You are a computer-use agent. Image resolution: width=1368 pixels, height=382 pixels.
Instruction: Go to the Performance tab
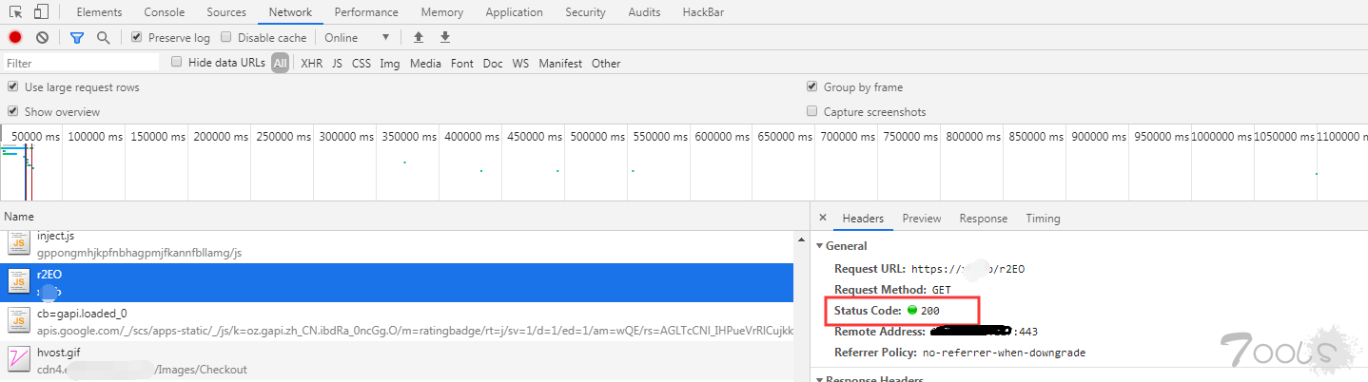367,12
